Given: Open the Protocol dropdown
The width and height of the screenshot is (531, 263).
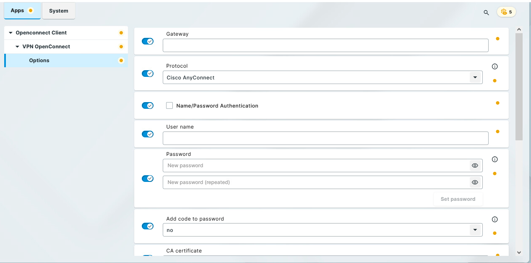Looking at the screenshot, I should pyautogui.click(x=475, y=77).
